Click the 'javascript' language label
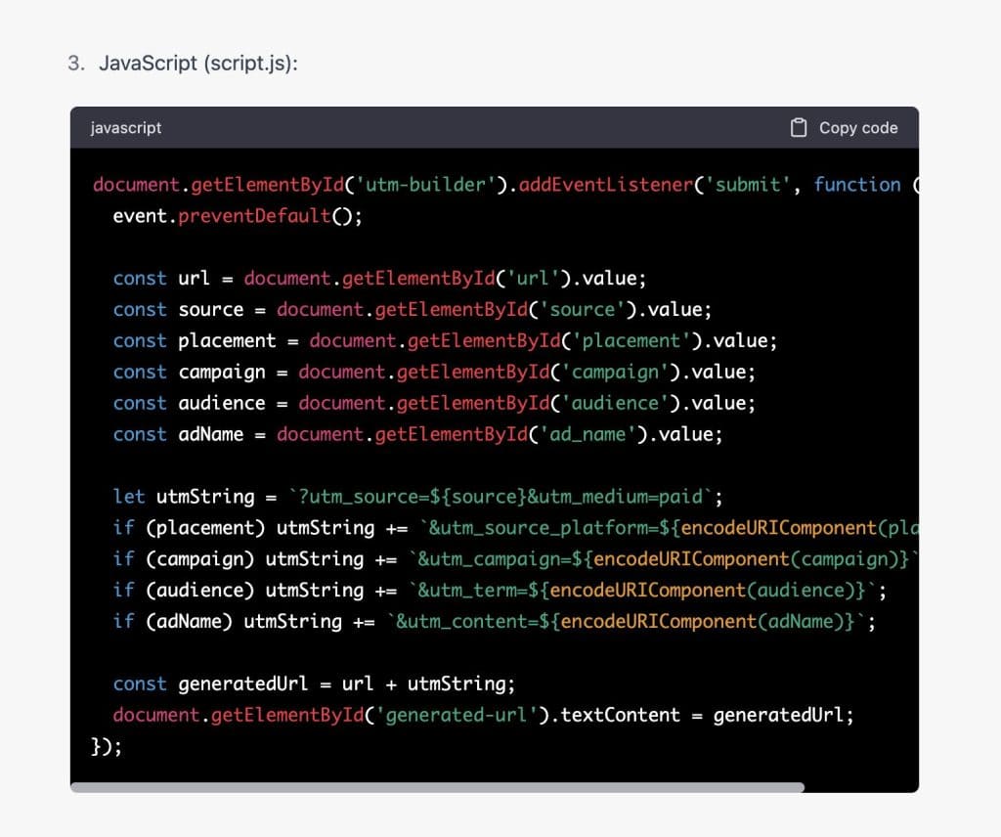The height and width of the screenshot is (837, 1001). point(126,128)
